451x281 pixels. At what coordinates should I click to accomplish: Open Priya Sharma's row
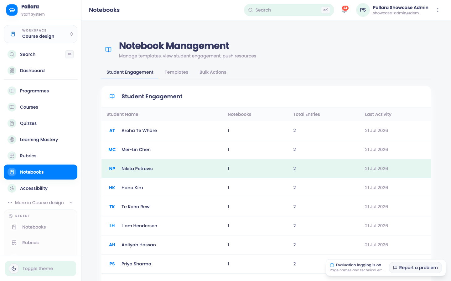(x=266, y=264)
